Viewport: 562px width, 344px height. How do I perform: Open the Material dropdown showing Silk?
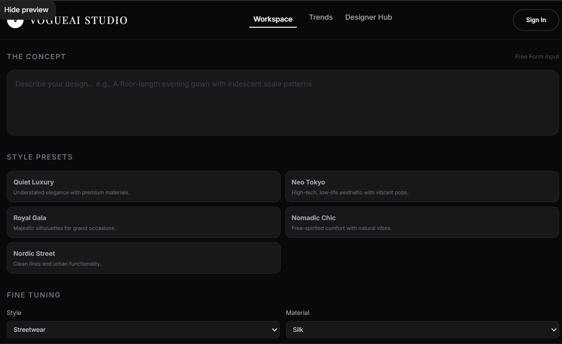pos(416,329)
